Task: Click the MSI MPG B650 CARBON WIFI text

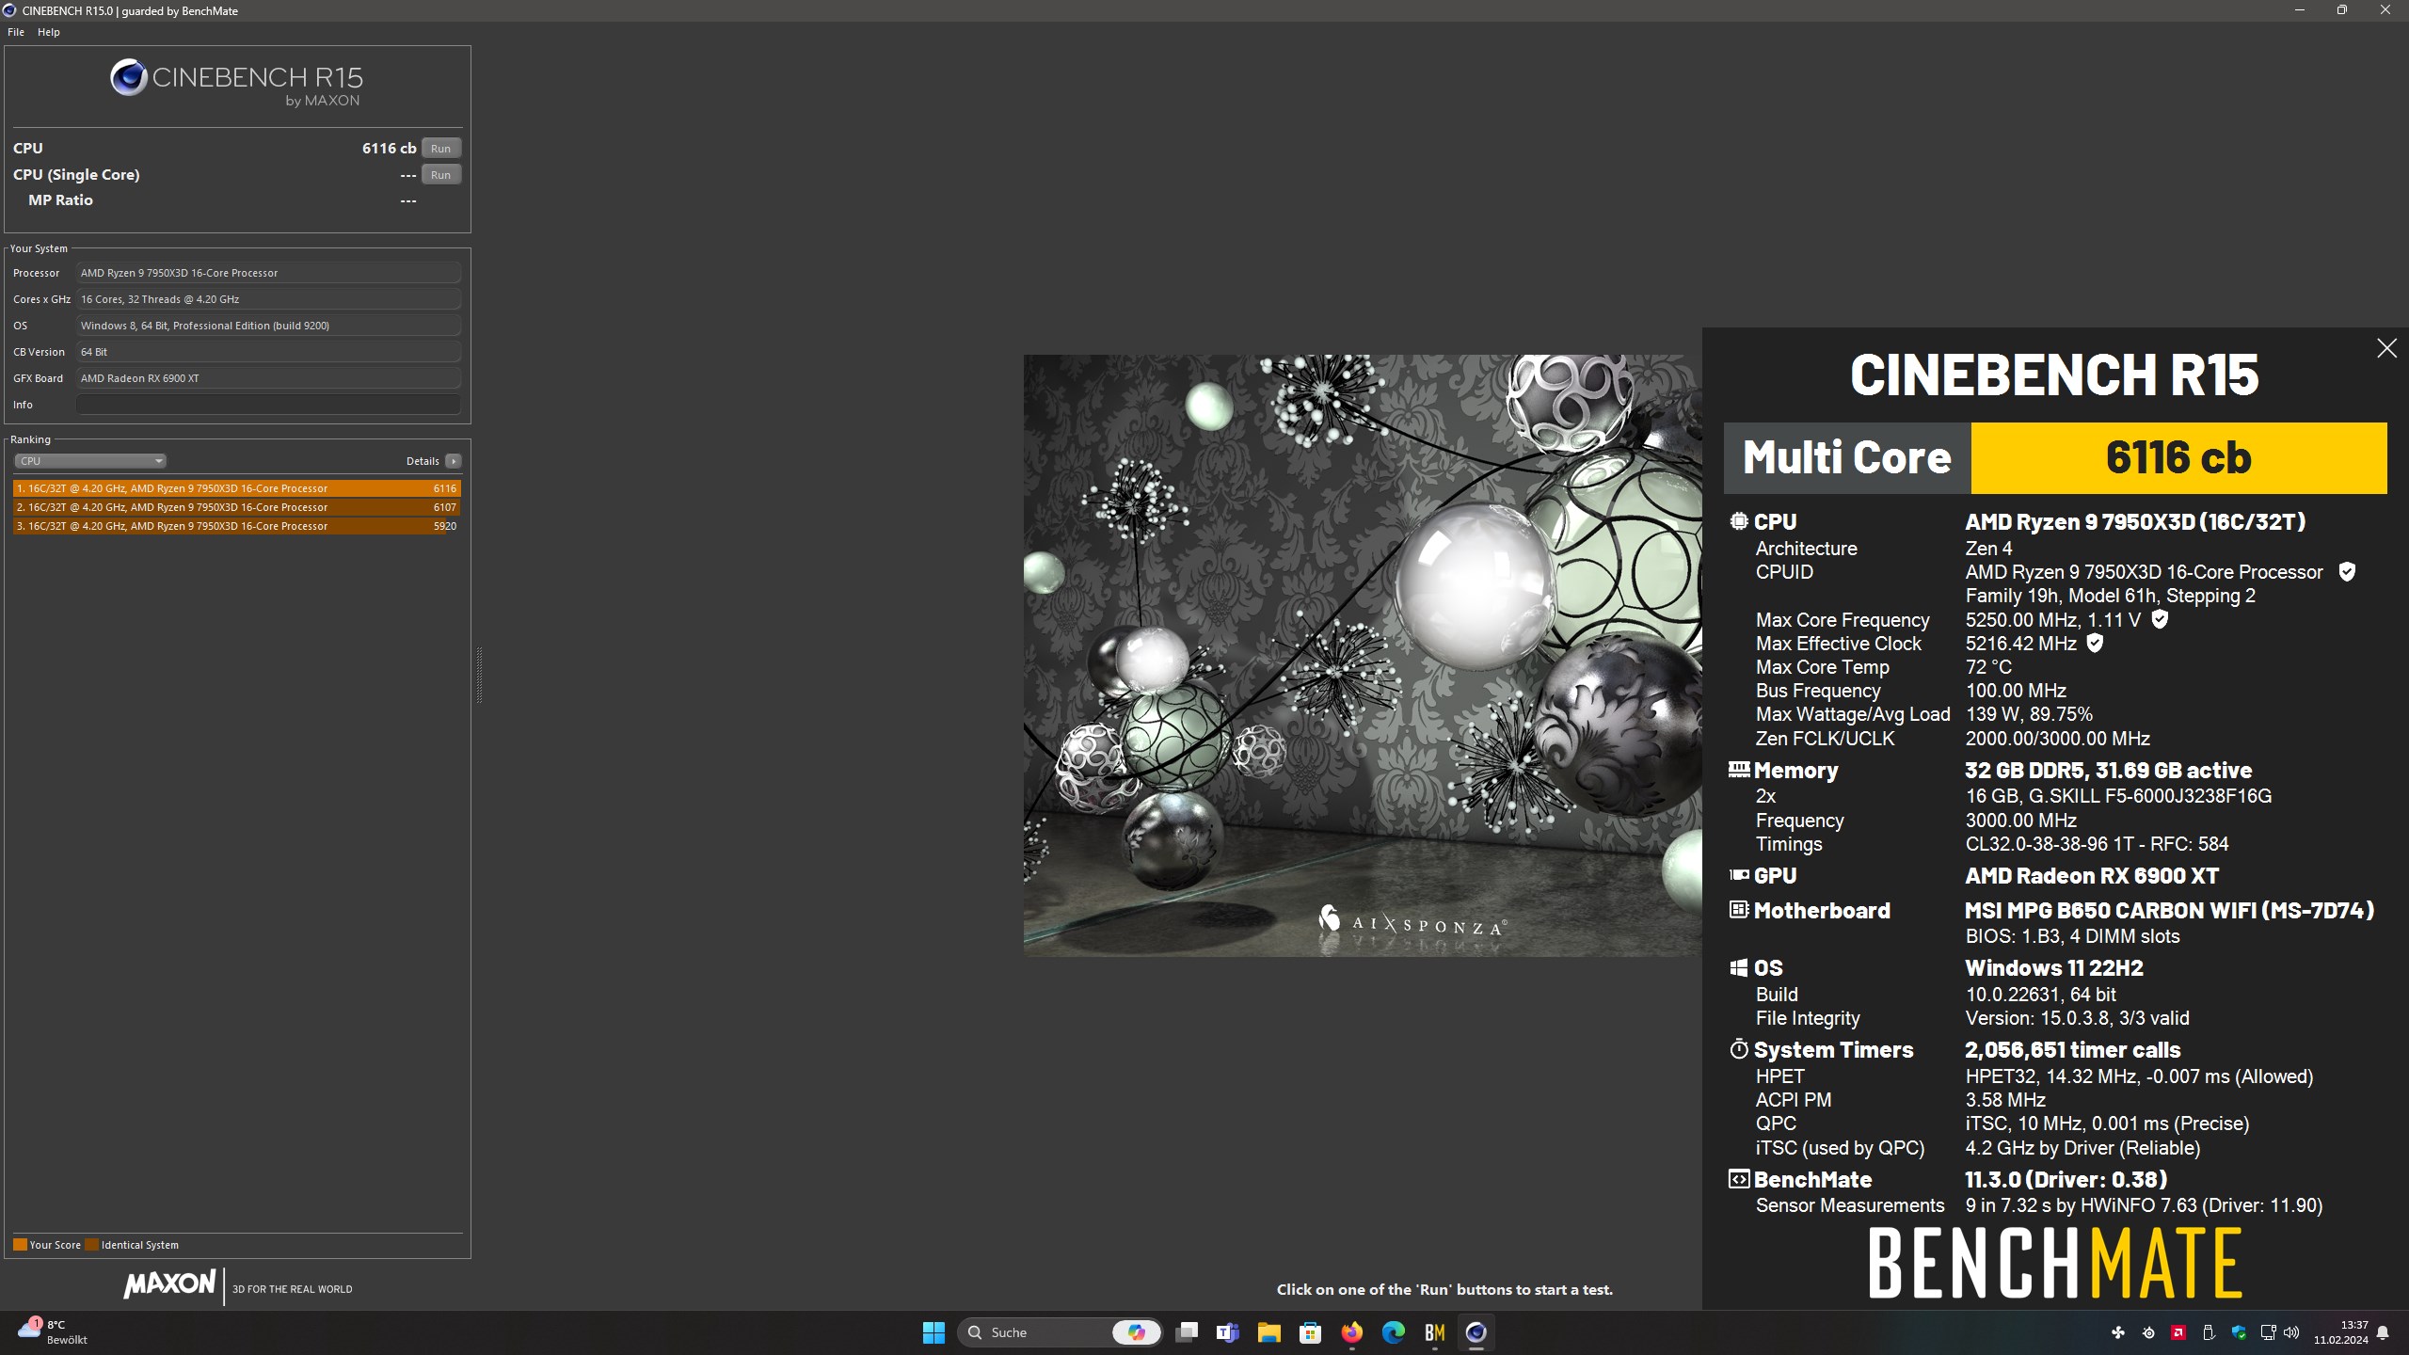Action: 2169,911
